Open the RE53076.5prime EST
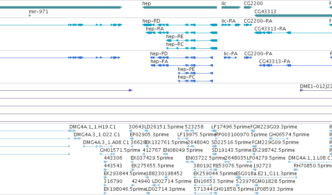Image resolution: width=332 pixels, height=195 pixels. pos(215,170)
